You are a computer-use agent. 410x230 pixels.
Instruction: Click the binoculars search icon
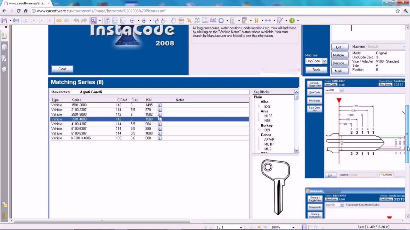pyautogui.click(x=197, y=20)
